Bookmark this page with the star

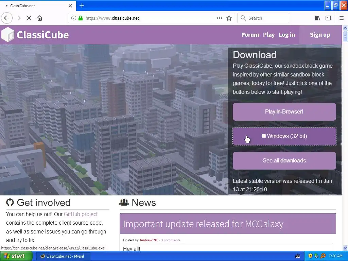[229, 18]
